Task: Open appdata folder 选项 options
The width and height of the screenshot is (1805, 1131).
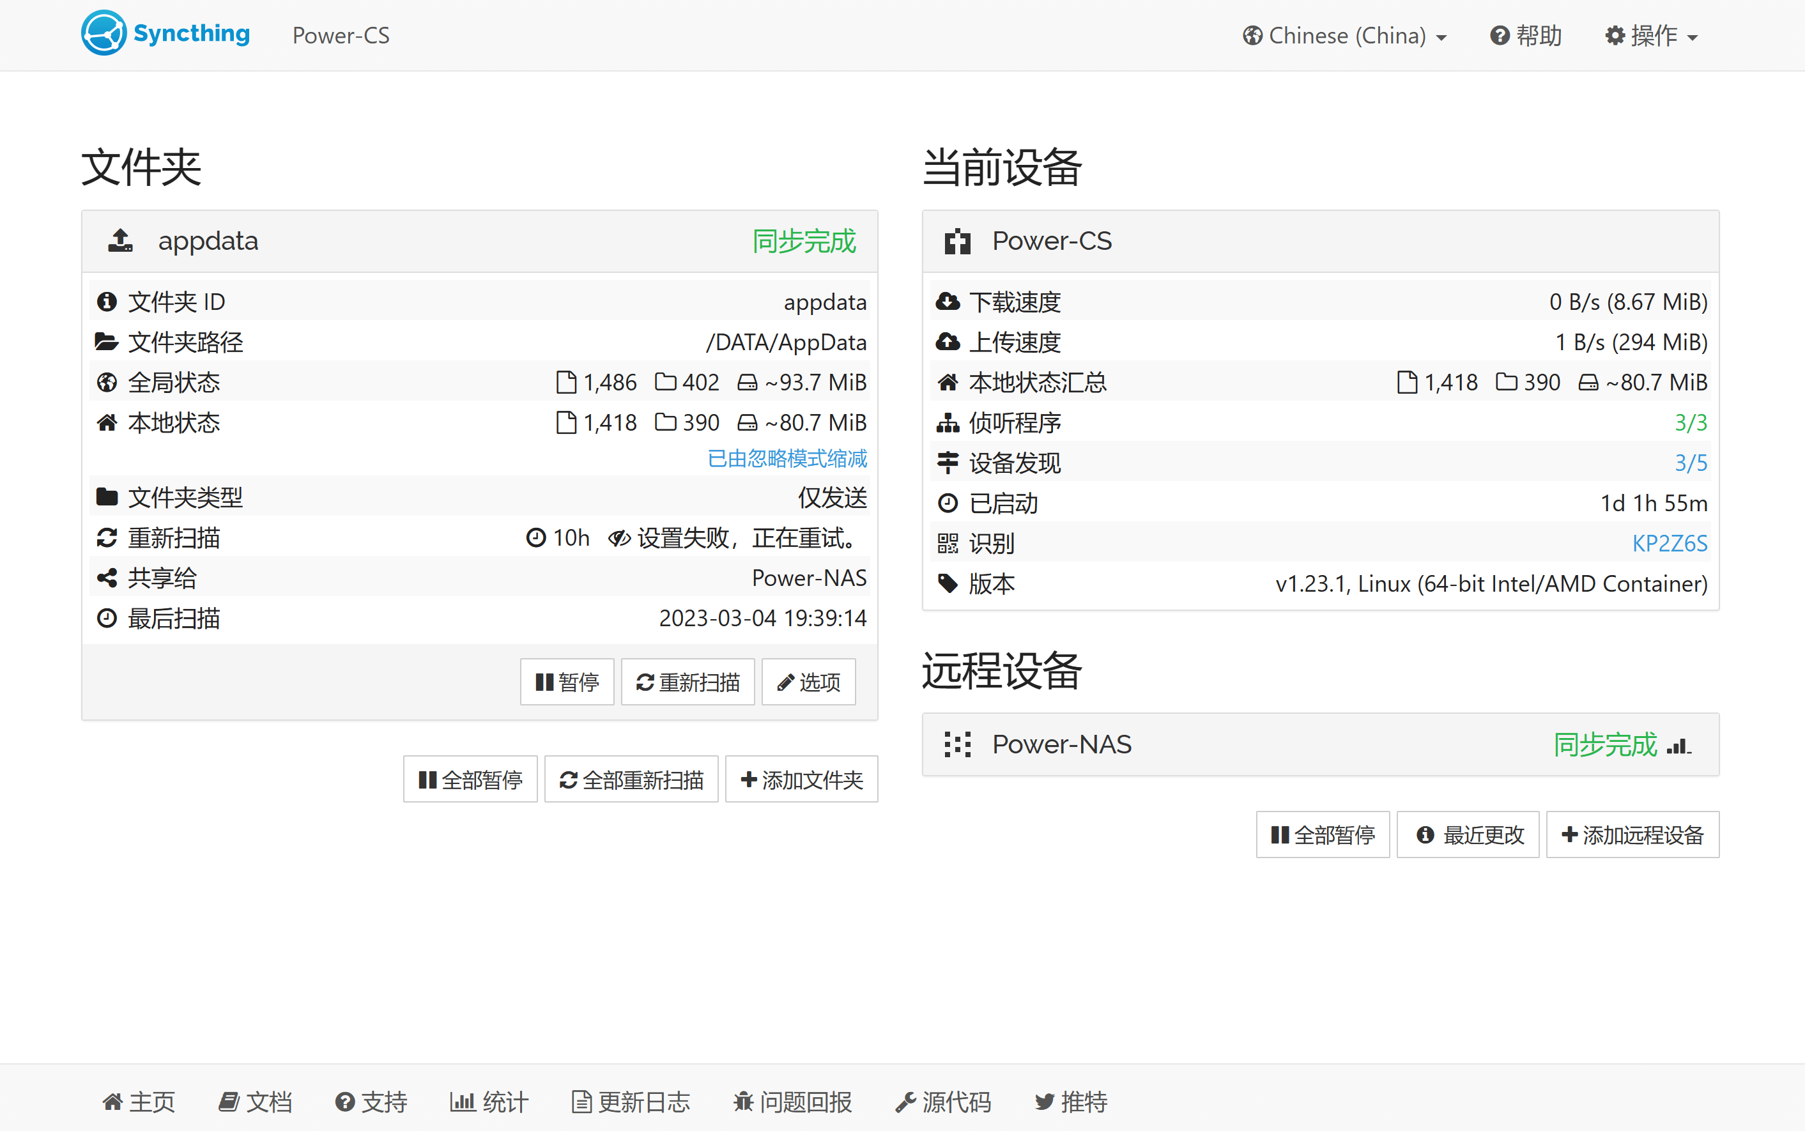Action: pos(808,681)
